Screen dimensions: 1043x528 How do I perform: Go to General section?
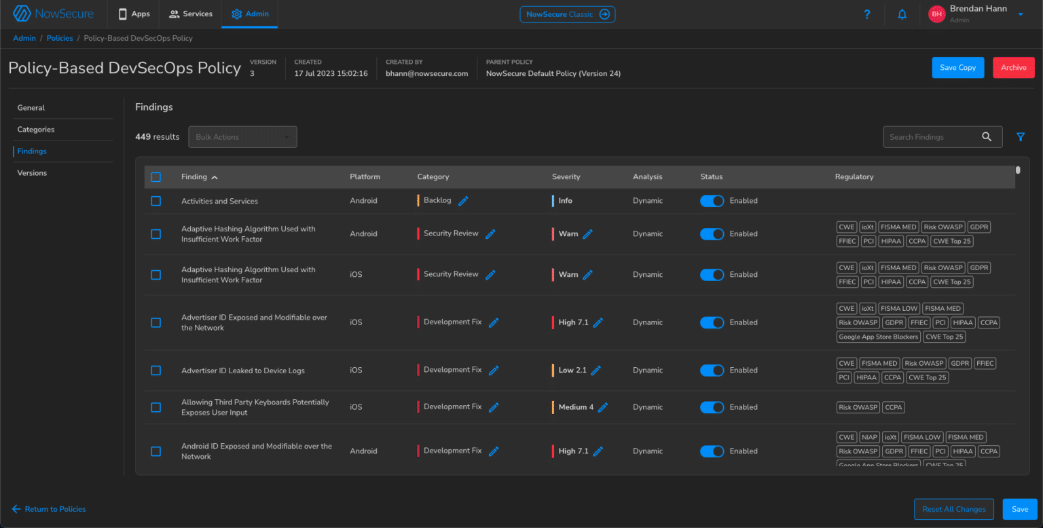coord(31,108)
